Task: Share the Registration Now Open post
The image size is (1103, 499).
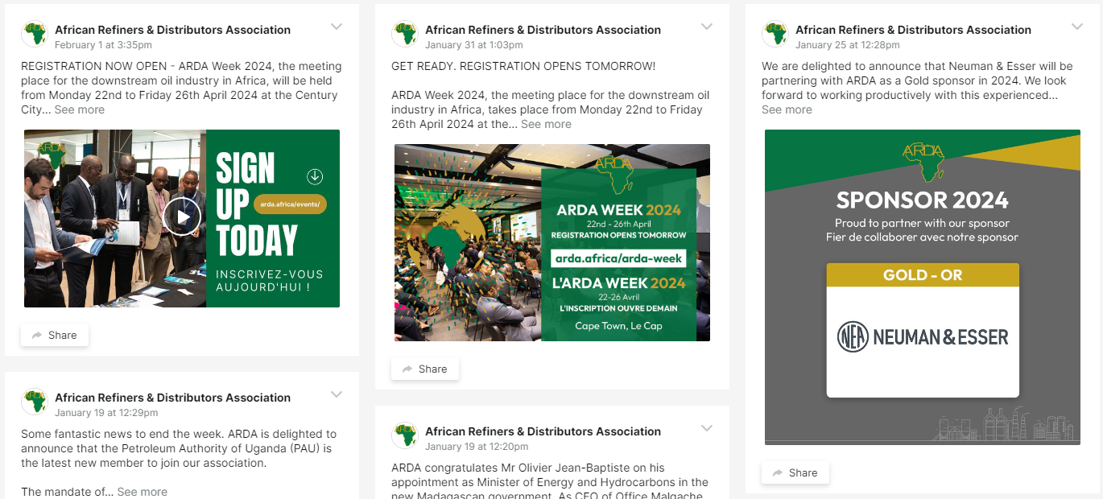Action: pos(55,336)
